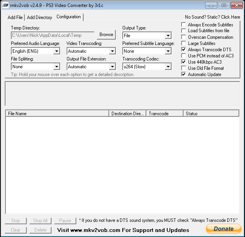245x237 pixels.
Task: Click the mkv2vob app icon in title bar
Action: point(5,5)
